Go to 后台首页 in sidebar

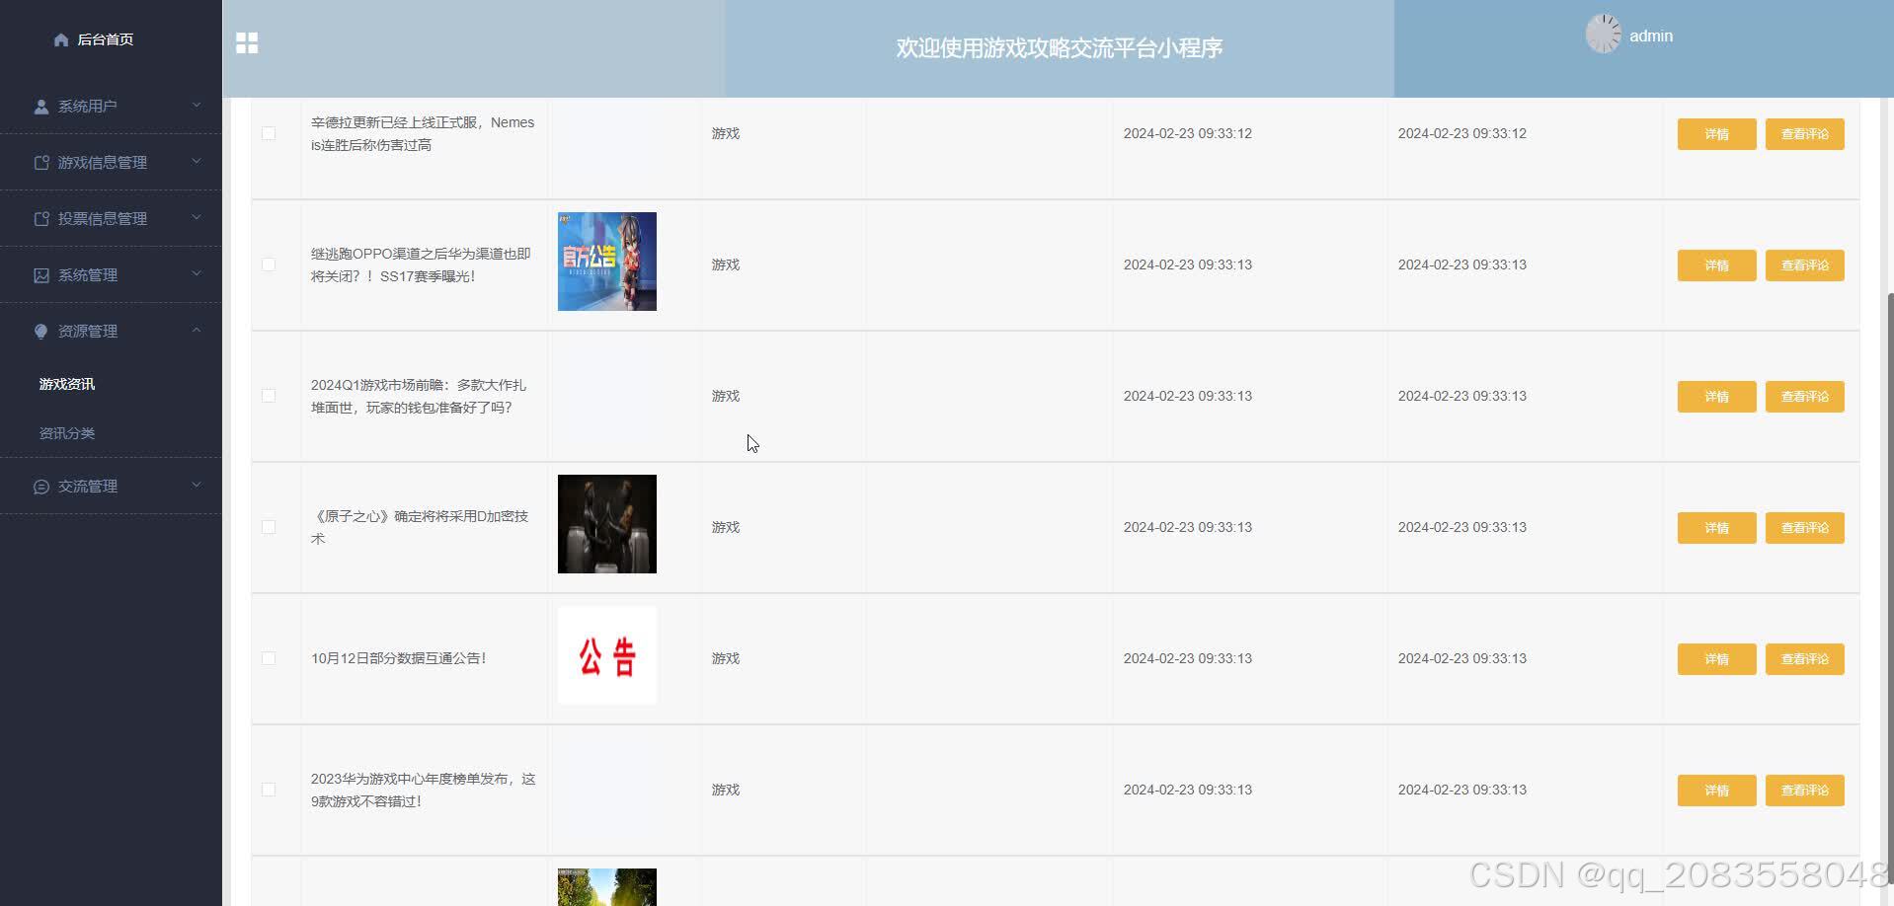(x=105, y=39)
